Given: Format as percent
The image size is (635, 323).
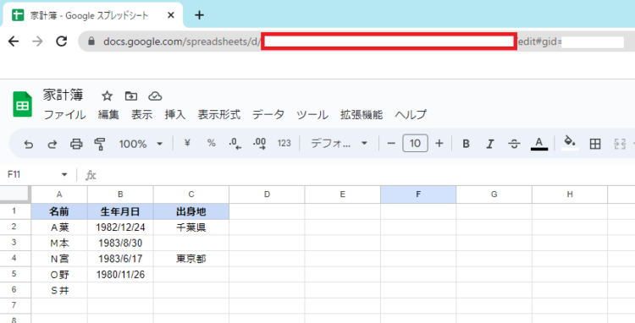Looking at the screenshot, I should (212, 143).
